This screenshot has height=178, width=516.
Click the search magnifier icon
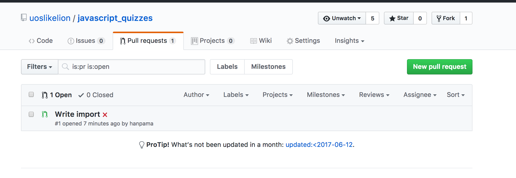point(66,67)
